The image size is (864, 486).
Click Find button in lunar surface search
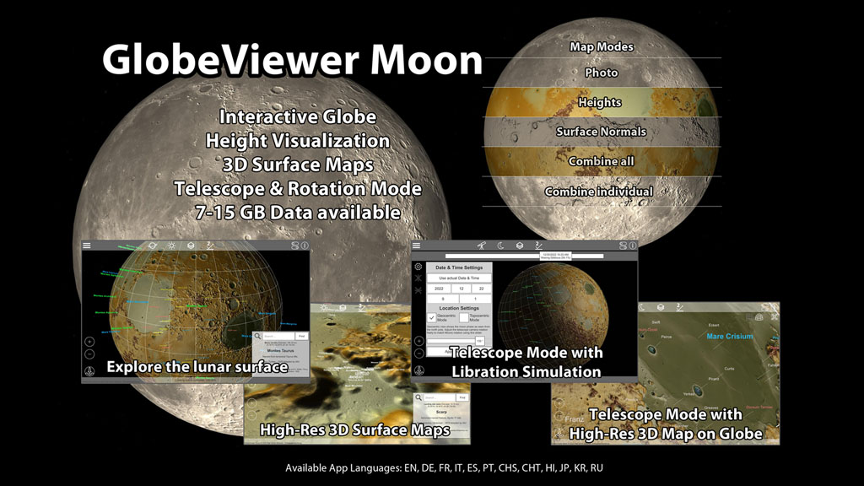pos(301,336)
